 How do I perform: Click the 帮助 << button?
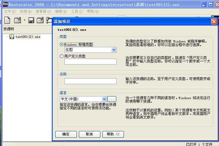tap(113, 134)
